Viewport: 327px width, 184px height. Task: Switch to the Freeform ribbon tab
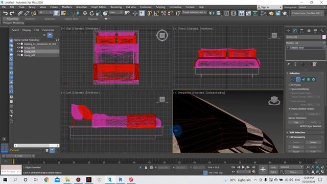point(30,19)
